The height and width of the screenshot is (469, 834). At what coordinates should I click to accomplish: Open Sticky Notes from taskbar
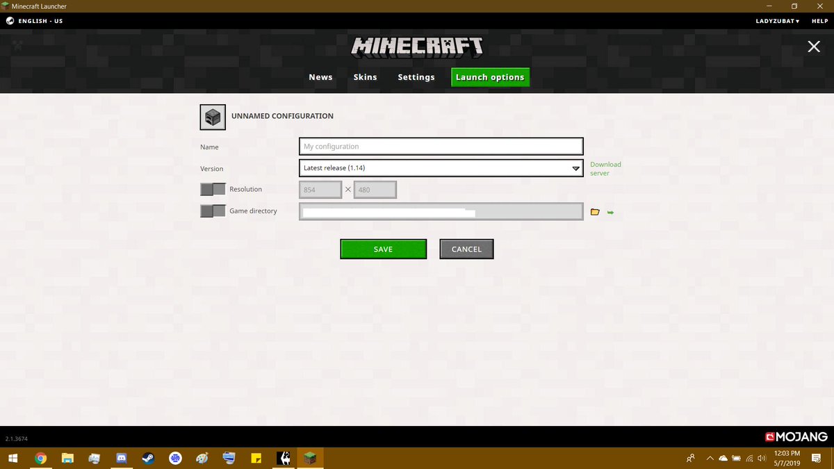coord(256,459)
